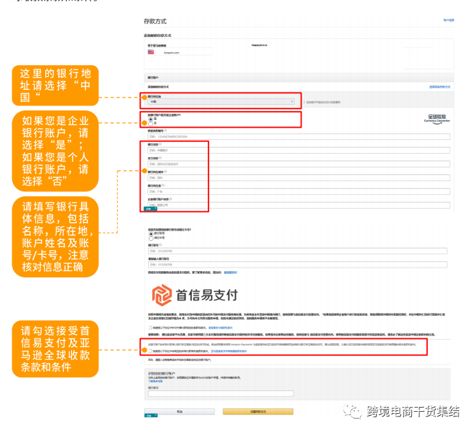Select the 借记卡号 debit card radio option
Screen dimensions: 475x433
pyautogui.click(x=151, y=238)
